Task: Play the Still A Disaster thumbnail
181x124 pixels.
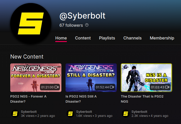Action: [91, 78]
